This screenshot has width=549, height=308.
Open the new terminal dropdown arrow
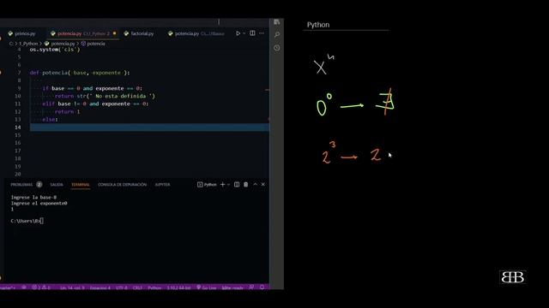click(x=229, y=185)
